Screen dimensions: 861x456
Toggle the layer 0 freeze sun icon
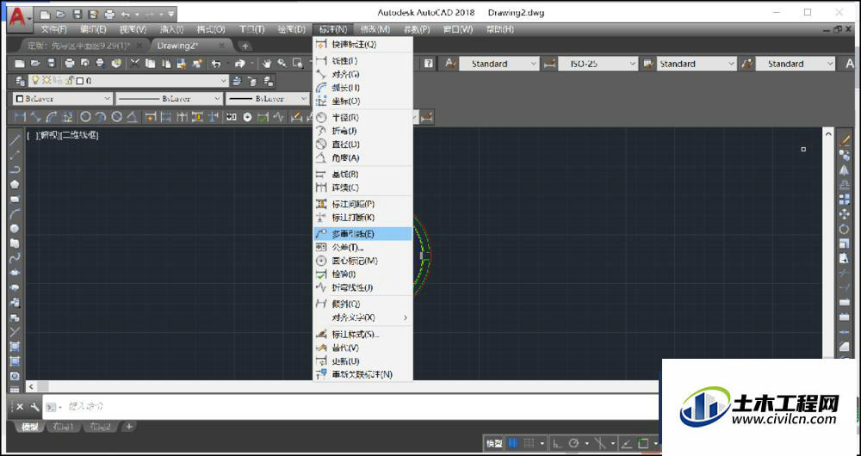point(46,80)
